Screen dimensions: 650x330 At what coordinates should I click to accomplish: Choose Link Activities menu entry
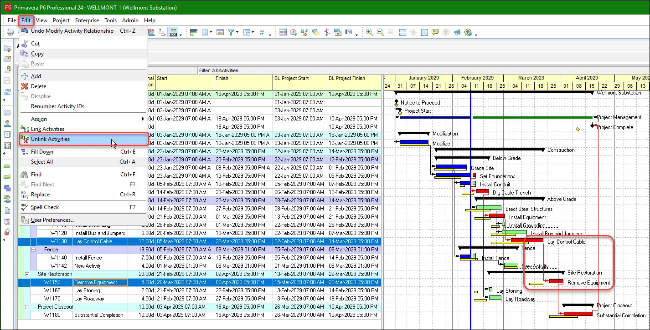[x=83, y=129]
